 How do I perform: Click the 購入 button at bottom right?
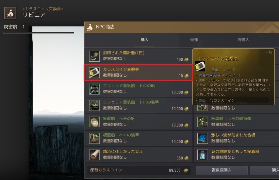[265, 170]
